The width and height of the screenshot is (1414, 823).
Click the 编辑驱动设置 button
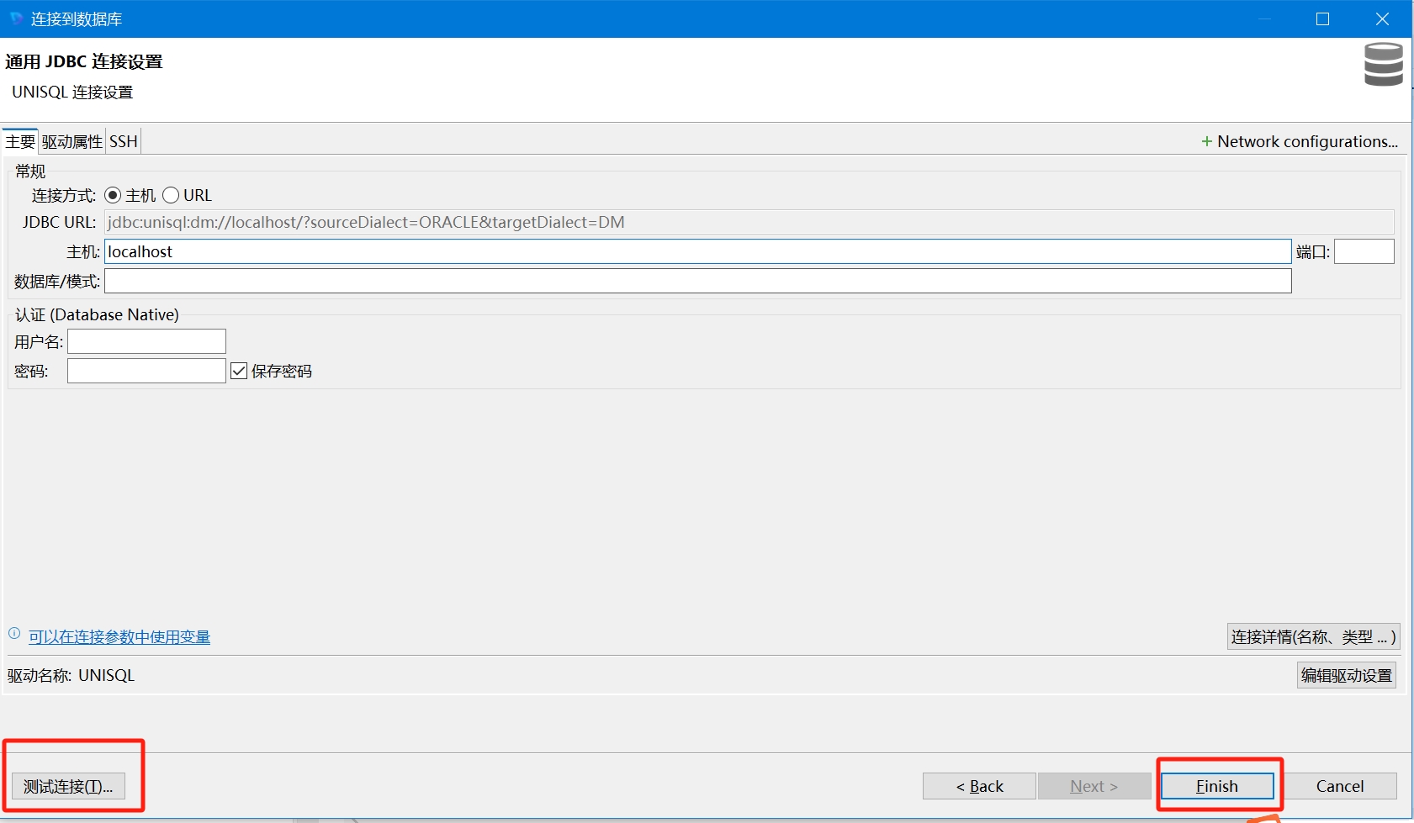[1347, 675]
